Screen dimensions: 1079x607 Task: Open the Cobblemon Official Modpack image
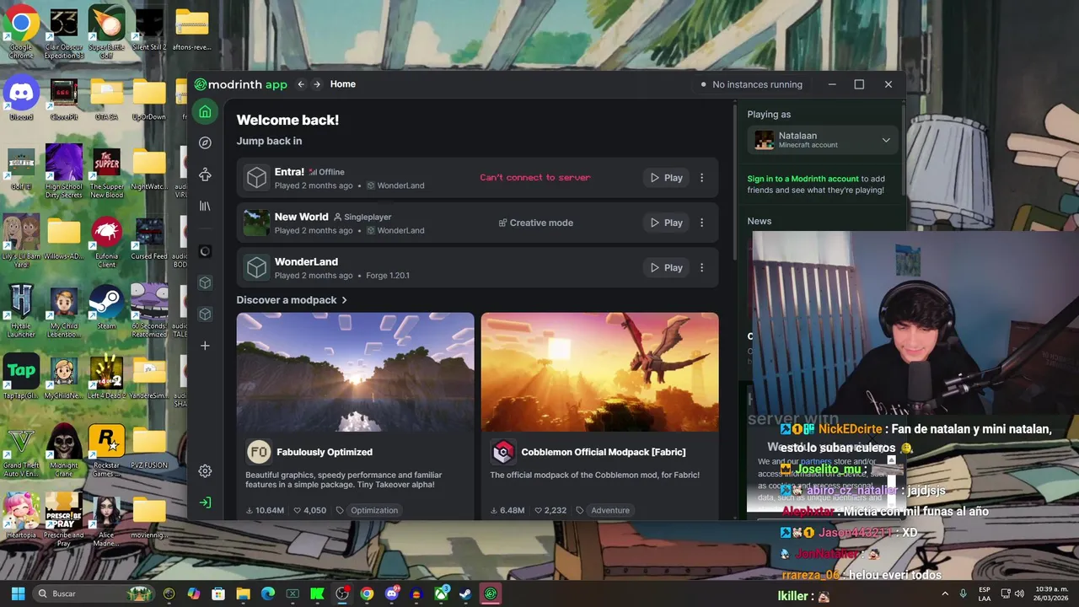click(x=599, y=372)
